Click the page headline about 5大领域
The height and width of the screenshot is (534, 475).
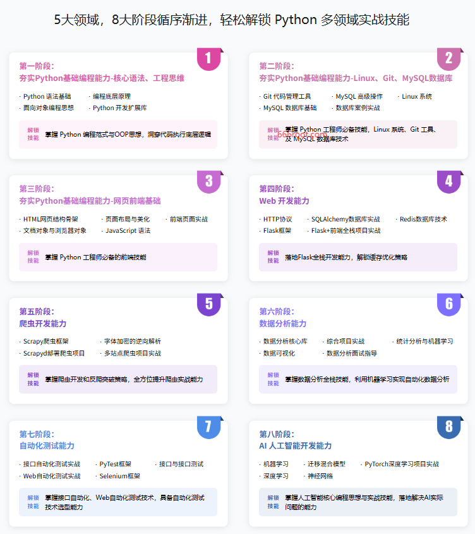pos(232,20)
